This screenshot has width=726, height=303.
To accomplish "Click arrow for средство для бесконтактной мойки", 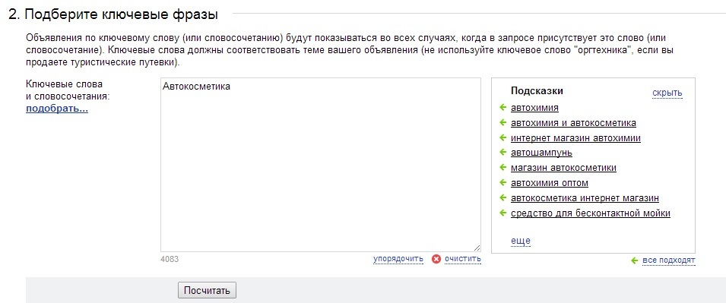I will [503, 213].
